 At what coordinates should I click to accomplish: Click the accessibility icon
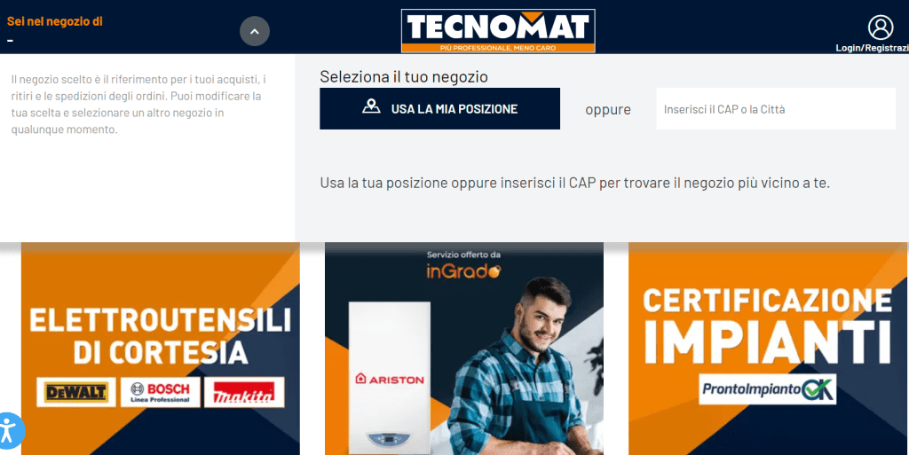click(x=8, y=431)
